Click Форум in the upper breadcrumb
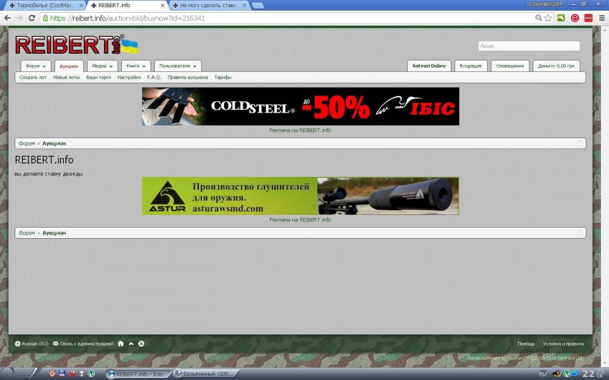This screenshot has width=609, height=380. point(27,143)
